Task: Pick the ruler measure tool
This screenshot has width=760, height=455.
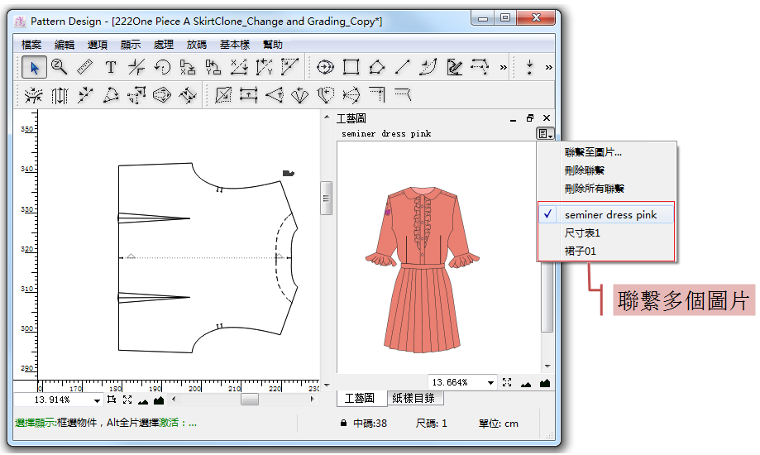Action: point(85,67)
